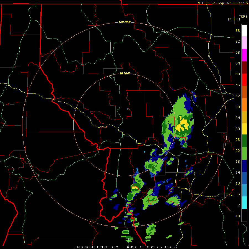The height and width of the screenshot is (249, 249).
Task: Click the TH legend label
Action: click(x=238, y=216)
